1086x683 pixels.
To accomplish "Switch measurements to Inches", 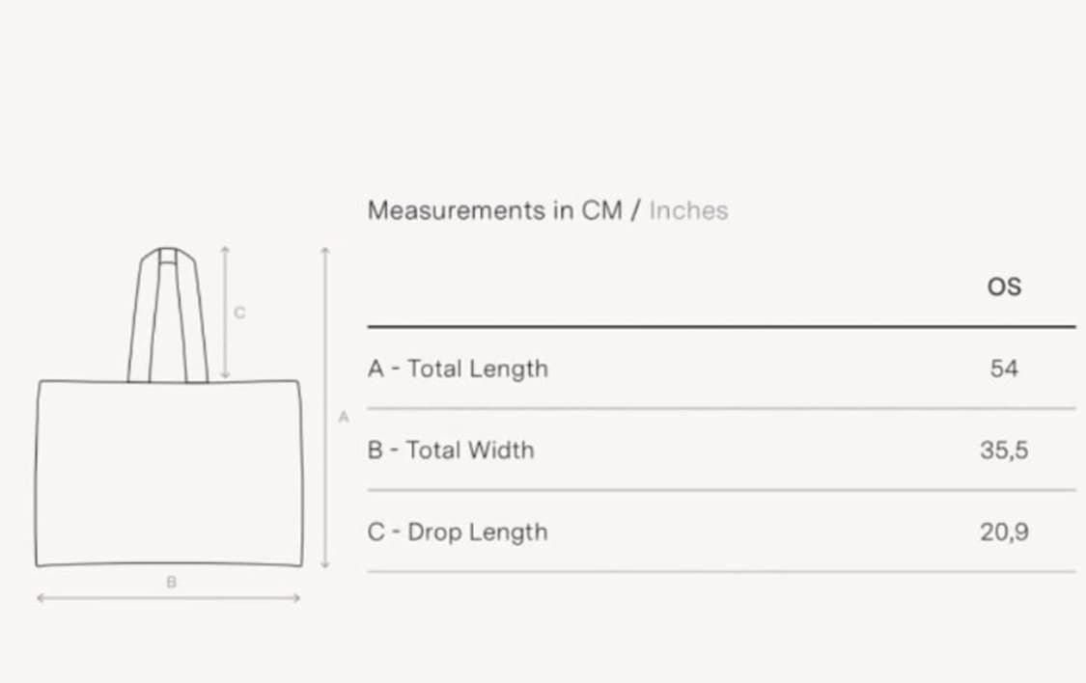I will point(688,210).
